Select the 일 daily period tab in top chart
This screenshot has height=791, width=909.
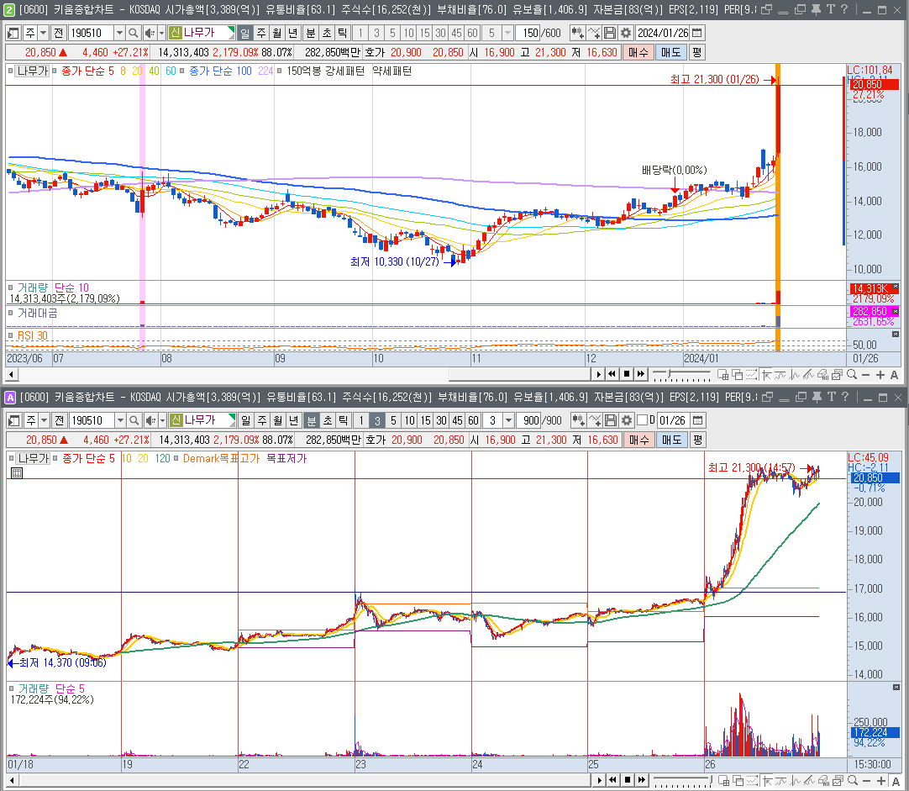245,33
